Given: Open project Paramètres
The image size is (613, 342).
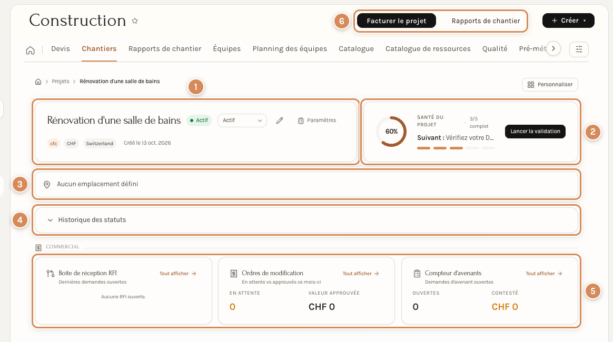Looking at the screenshot, I should click(317, 120).
